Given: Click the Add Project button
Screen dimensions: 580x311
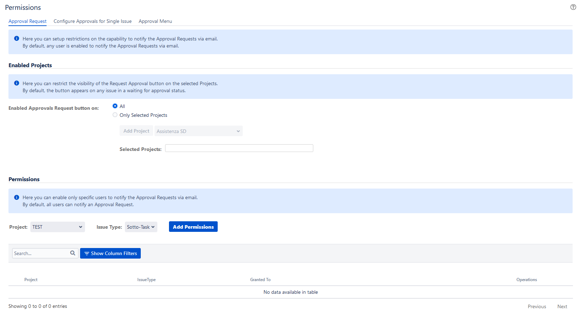Looking at the screenshot, I should (136, 131).
